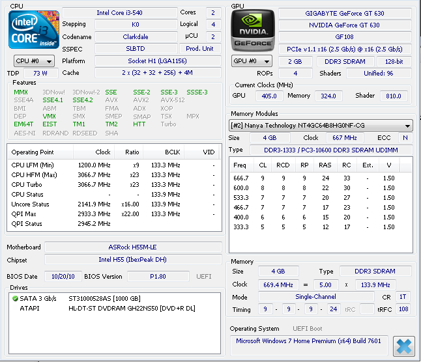Open the CPU #0 selector dropdown
The image size is (421, 362).
pyautogui.click(x=34, y=61)
